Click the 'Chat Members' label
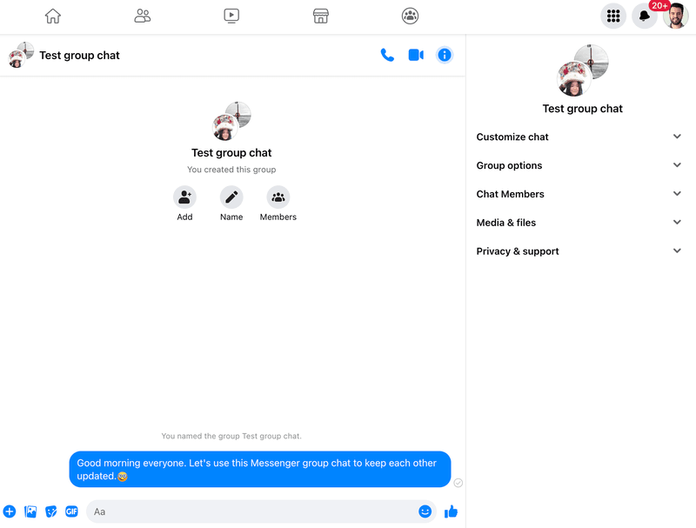 point(510,194)
